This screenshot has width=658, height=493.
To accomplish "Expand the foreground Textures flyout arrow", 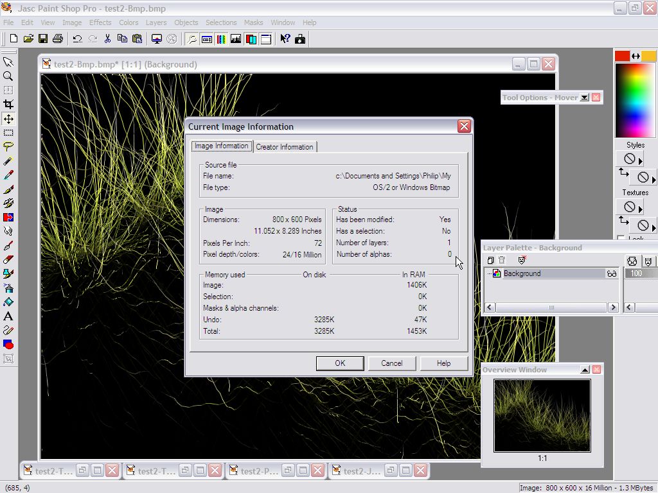I will [x=640, y=209].
